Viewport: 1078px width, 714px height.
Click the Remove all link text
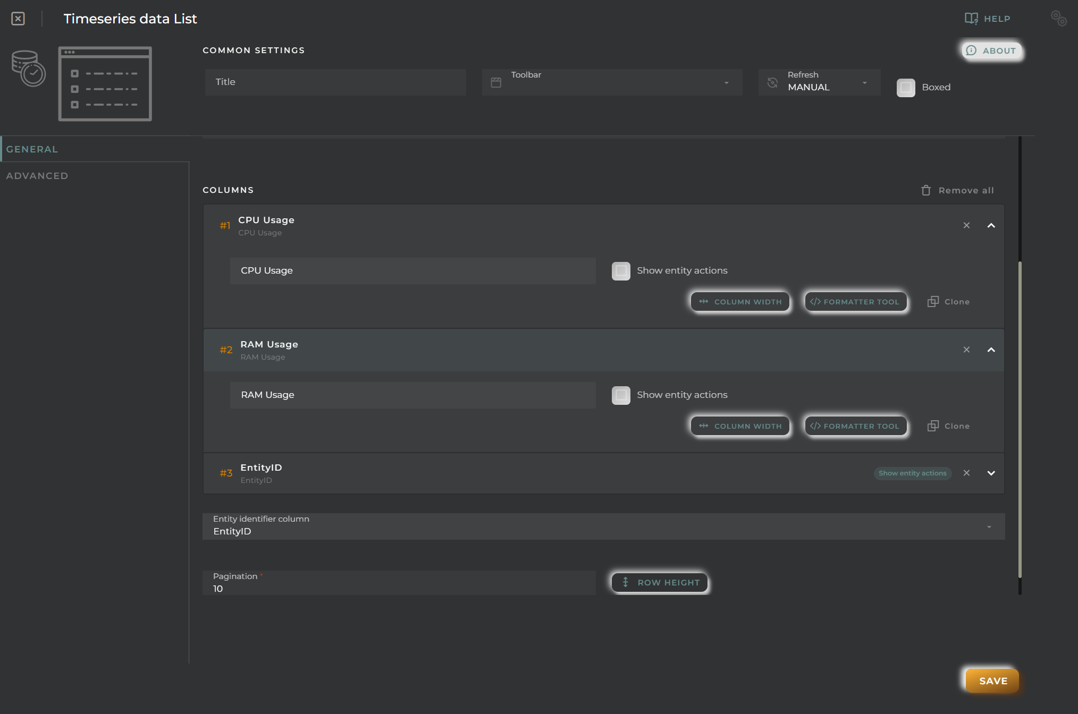coord(966,190)
